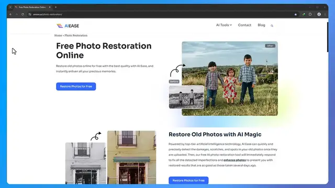The image size is (335, 188).
Task: Select the Free Photo Restoration Online tab
Action: pyautogui.click(x=32, y=7)
